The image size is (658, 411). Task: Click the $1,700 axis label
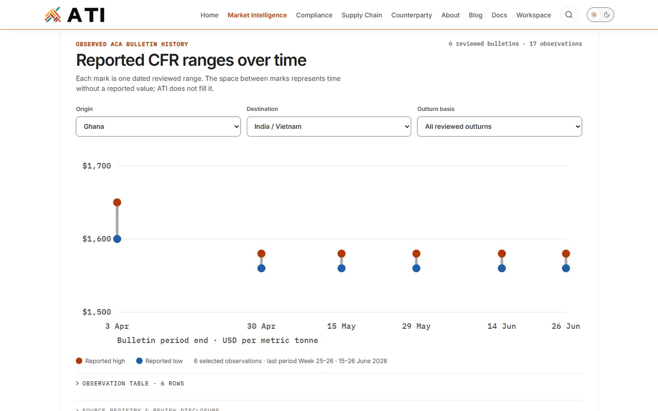(x=97, y=166)
